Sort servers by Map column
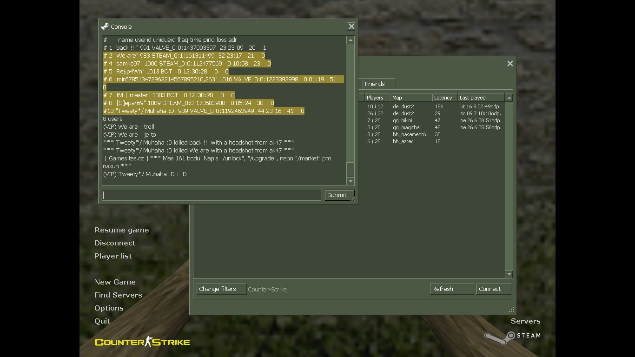Screen dimensions: 635x357 411,98
